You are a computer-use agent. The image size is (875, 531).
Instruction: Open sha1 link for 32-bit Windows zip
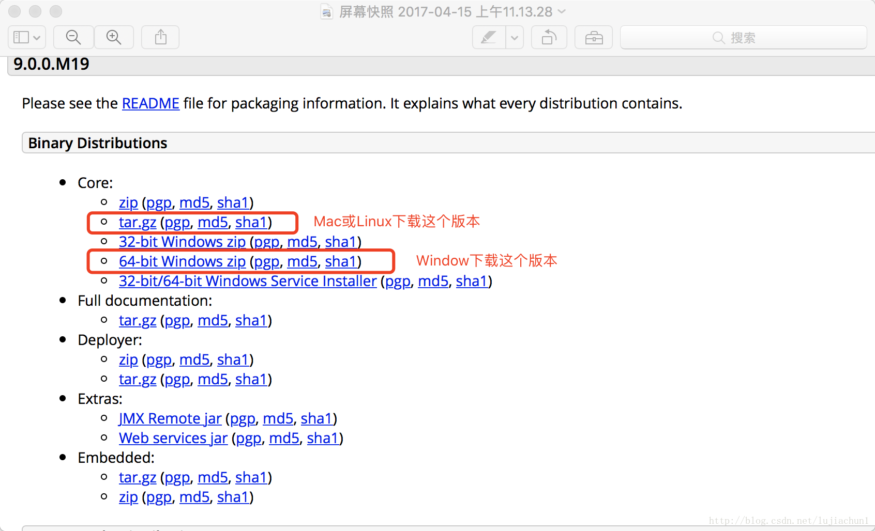[x=341, y=242]
